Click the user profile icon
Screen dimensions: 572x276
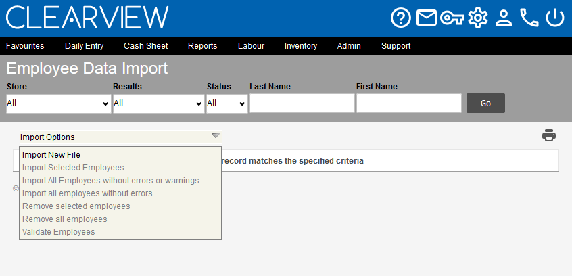pyautogui.click(x=504, y=18)
